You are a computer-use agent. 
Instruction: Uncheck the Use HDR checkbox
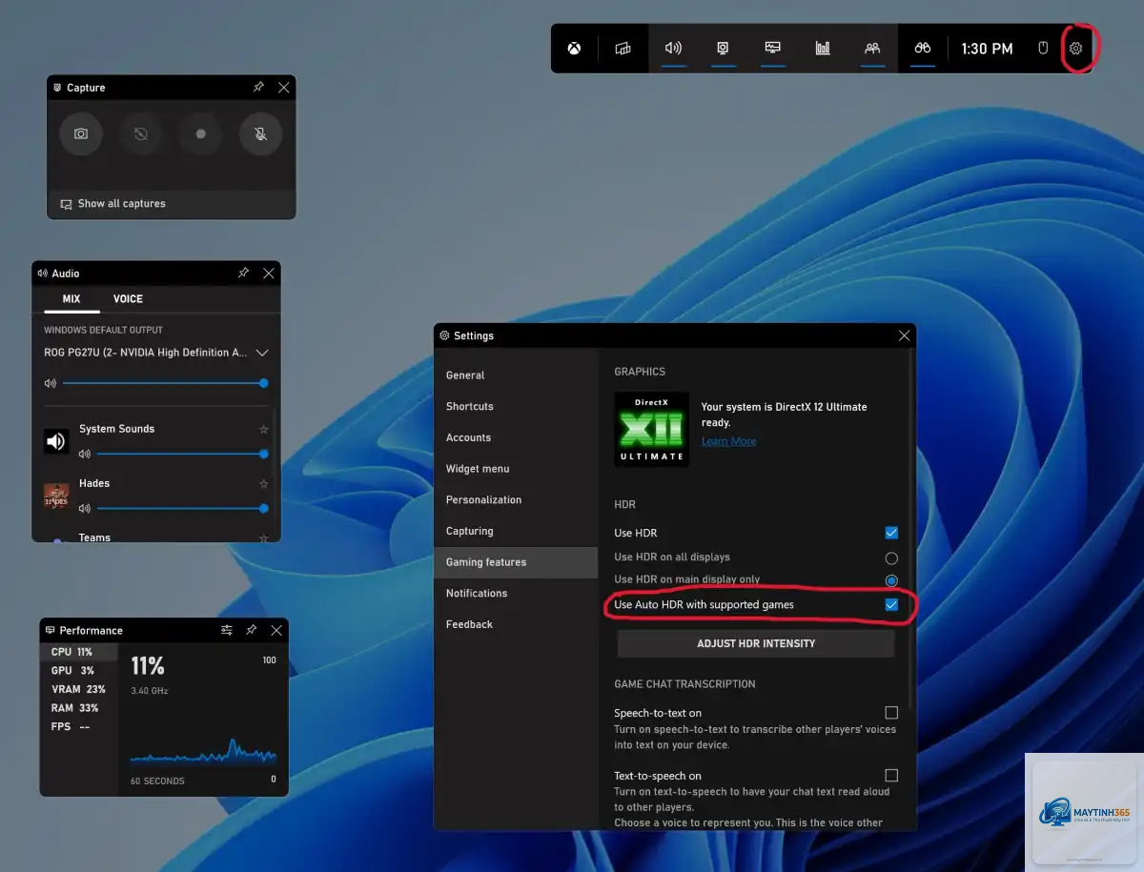click(x=891, y=533)
